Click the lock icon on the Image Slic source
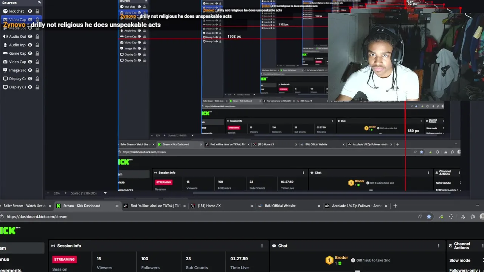The width and height of the screenshot is (484, 272). click(x=37, y=70)
